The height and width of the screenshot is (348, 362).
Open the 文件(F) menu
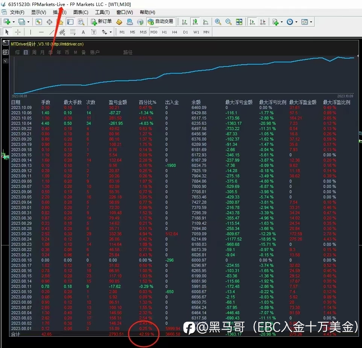click(x=17, y=12)
